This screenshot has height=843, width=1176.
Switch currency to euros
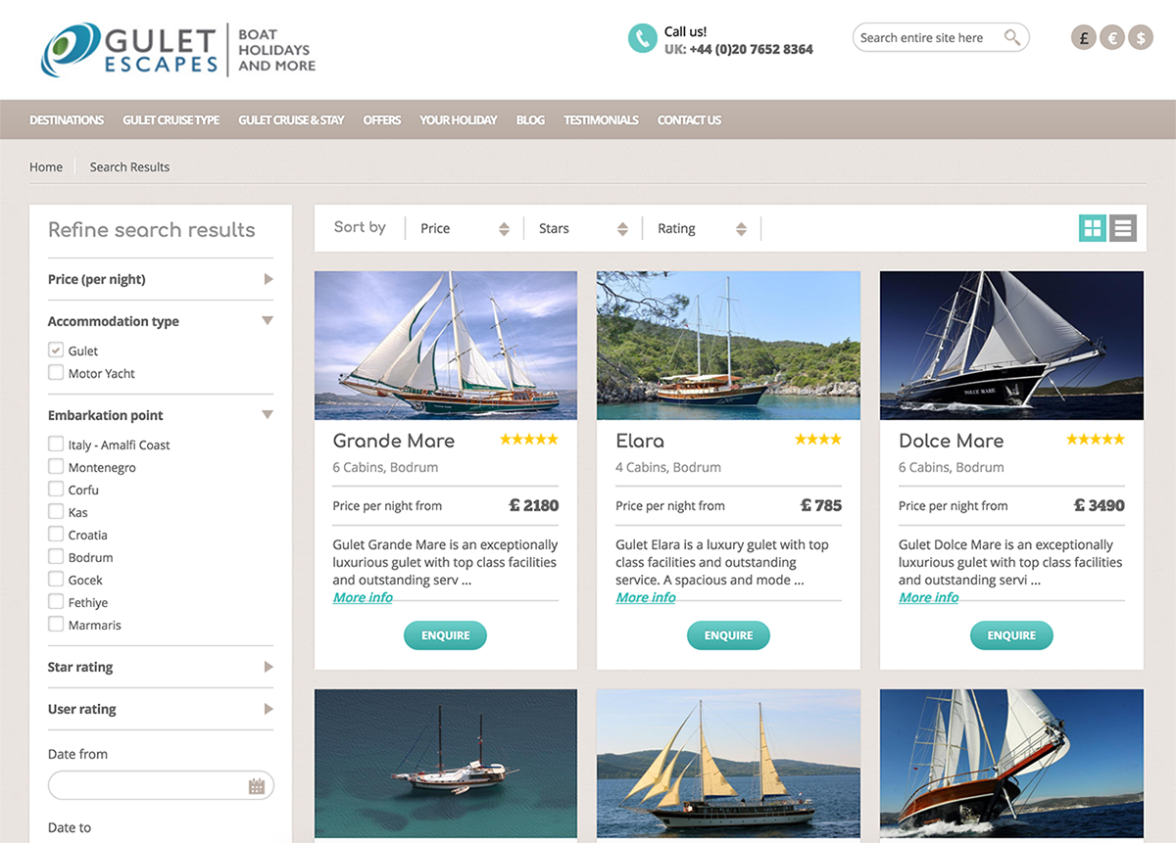1111,38
